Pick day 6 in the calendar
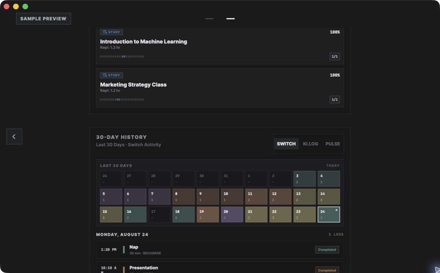The width and height of the screenshot is (440, 273). [x=135, y=197]
